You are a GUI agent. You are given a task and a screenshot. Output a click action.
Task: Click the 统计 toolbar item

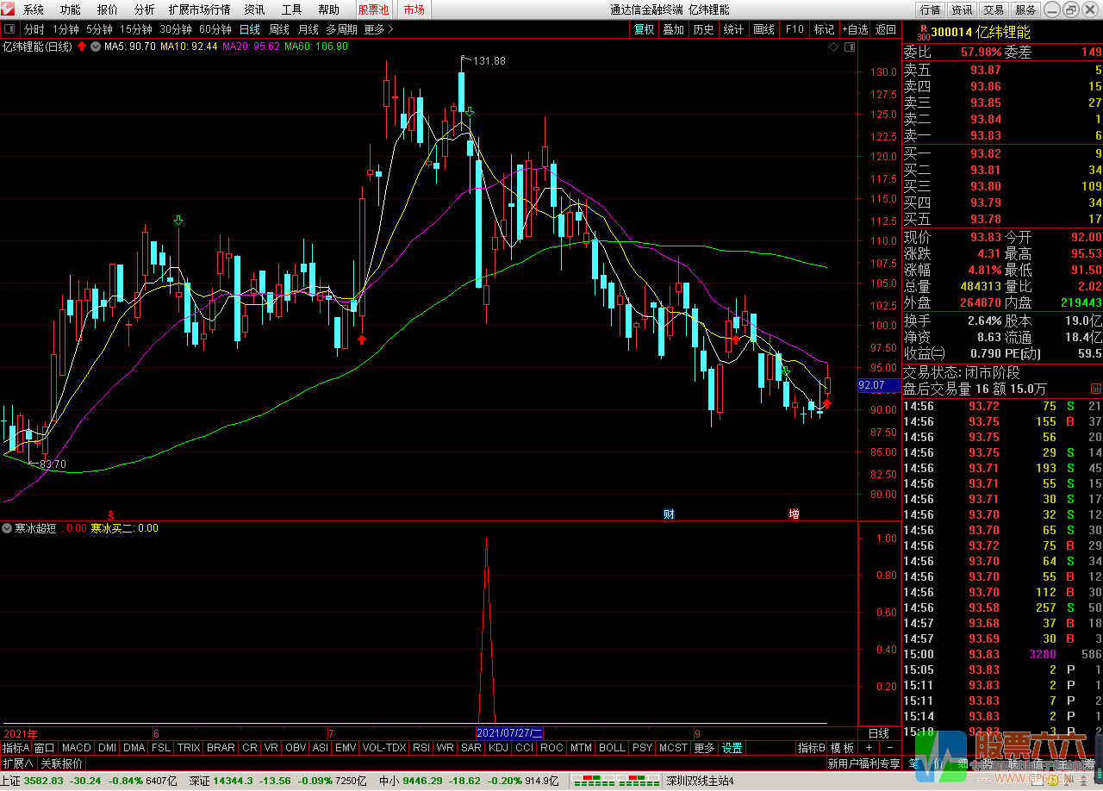click(734, 29)
